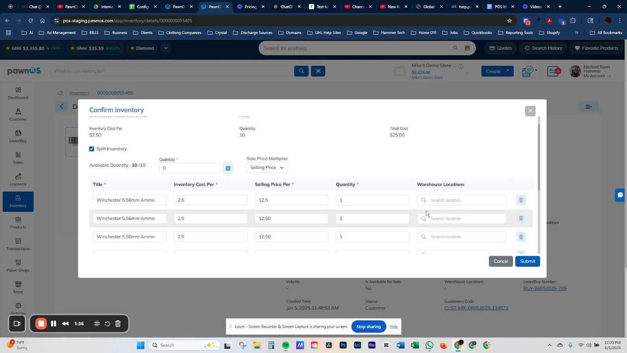The width and height of the screenshot is (627, 353).
Task: Switch to the POS W browser tab
Action: coord(500,7)
